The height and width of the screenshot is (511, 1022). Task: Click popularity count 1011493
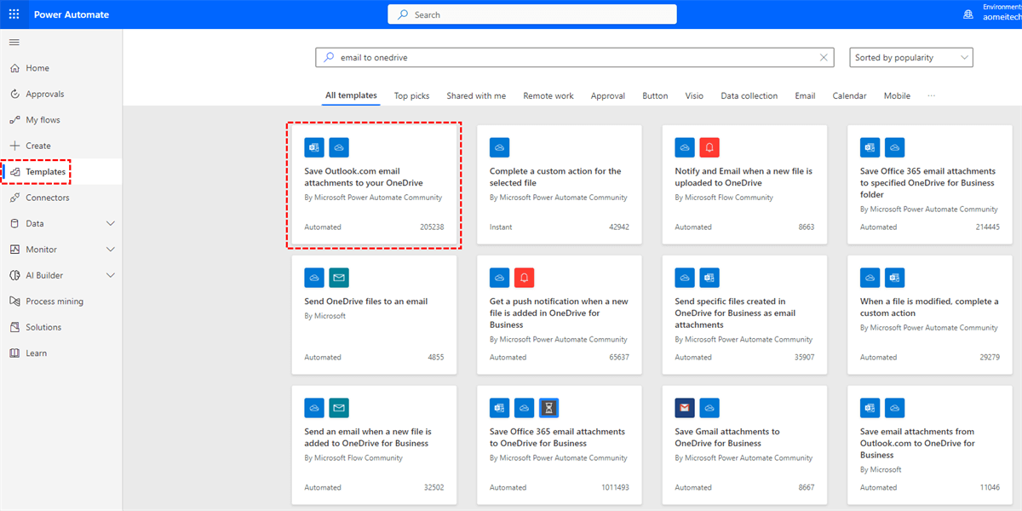click(x=615, y=488)
